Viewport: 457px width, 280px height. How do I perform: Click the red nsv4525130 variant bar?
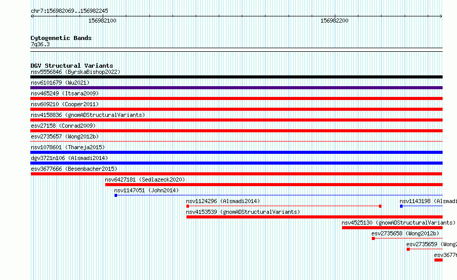(x=392, y=228)
